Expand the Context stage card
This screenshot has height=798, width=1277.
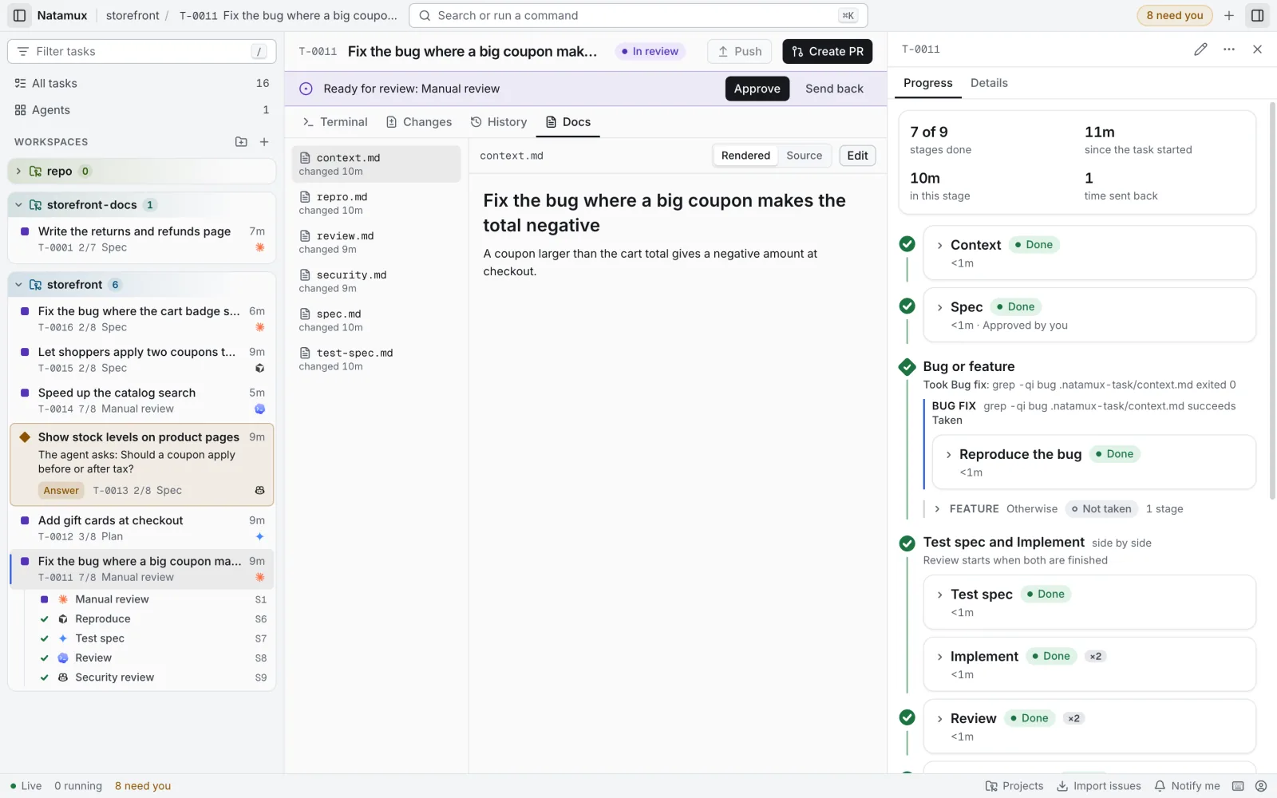939,245
